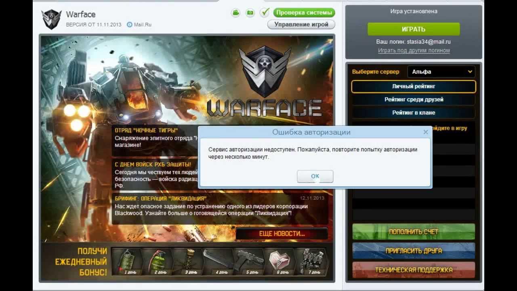The height and width of the screenshot is (291, 517).
Task: Click ПРИГЛАСИТЬ ДРУГА button
Action: click(414, 251)
